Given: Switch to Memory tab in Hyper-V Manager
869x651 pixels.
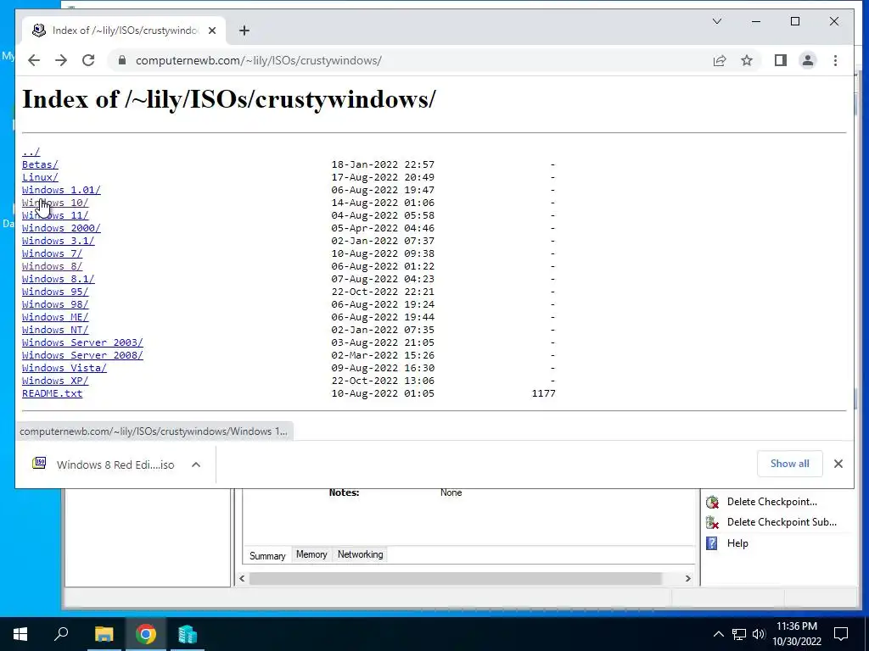Looking at the screenshot, I should 311,554.
